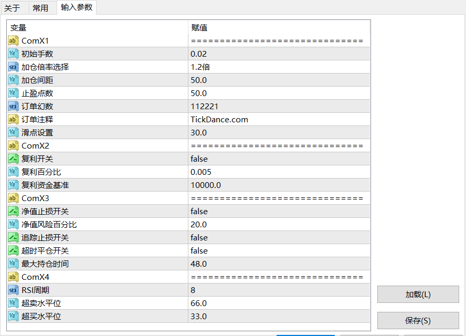Edit the 订单注释 value TickDance.com

point(279,120)
